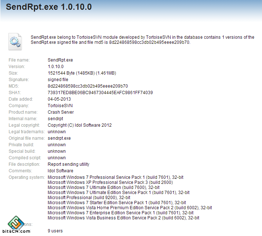The image size is (262, 236).
Task: Click the comments value Idol Software
Action: click(60, 171)
